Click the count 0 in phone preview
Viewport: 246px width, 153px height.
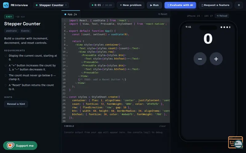[208, 39]
